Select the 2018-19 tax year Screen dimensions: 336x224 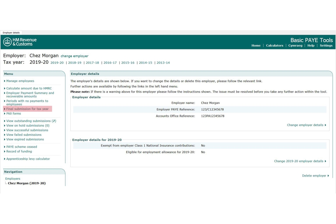(x=75, y=63)
